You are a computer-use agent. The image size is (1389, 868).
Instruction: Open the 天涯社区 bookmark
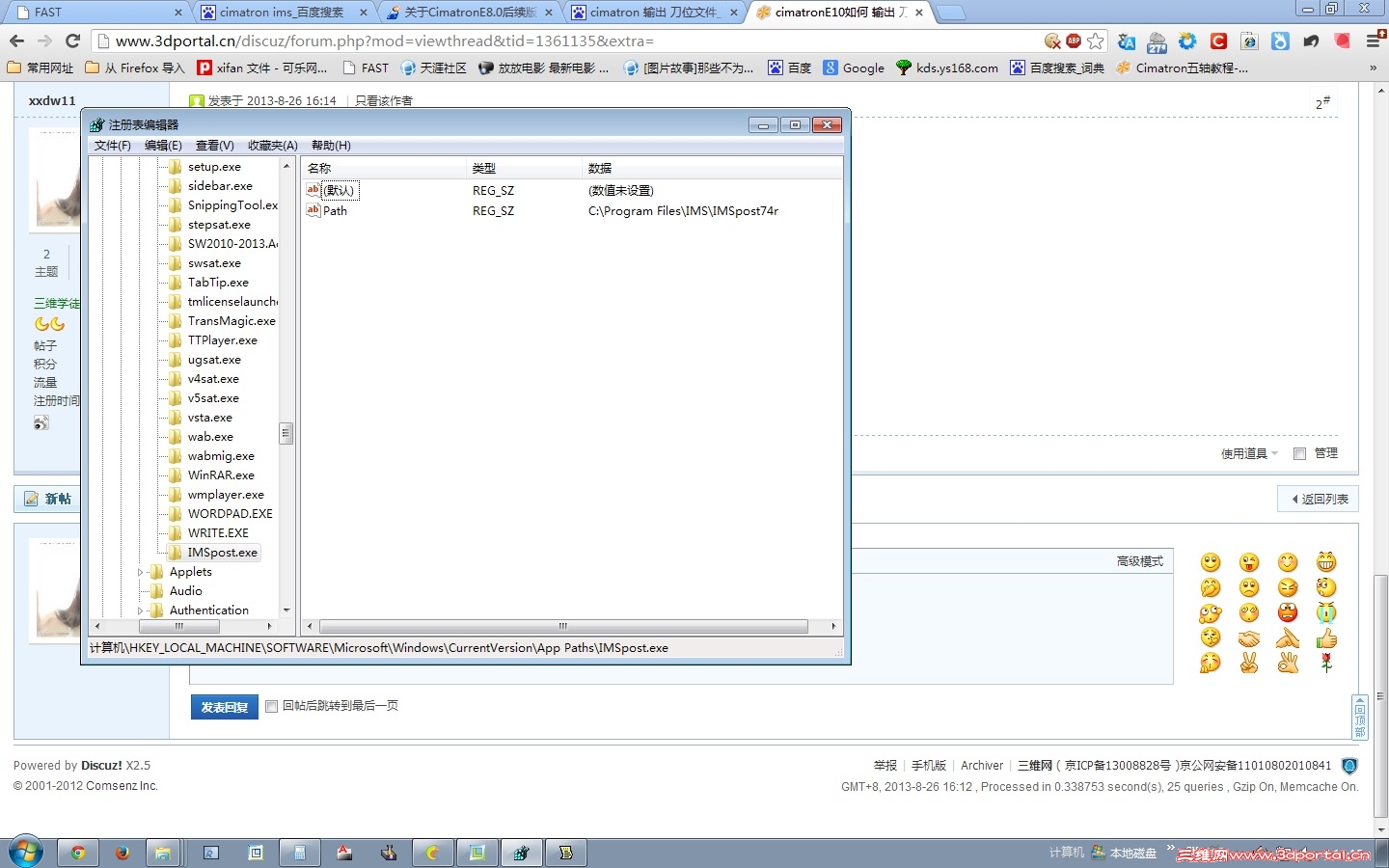433,68
